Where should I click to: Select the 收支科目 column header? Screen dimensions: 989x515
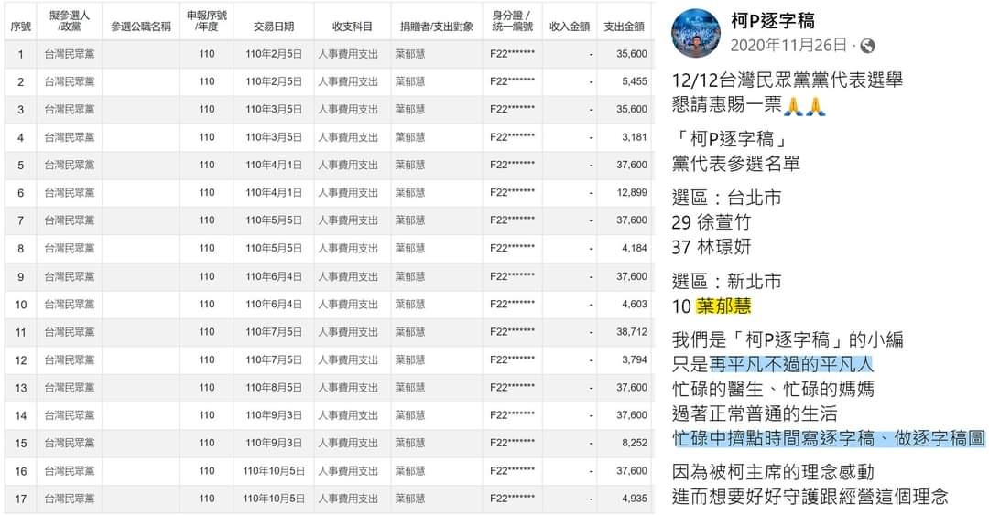pos(353,27)
